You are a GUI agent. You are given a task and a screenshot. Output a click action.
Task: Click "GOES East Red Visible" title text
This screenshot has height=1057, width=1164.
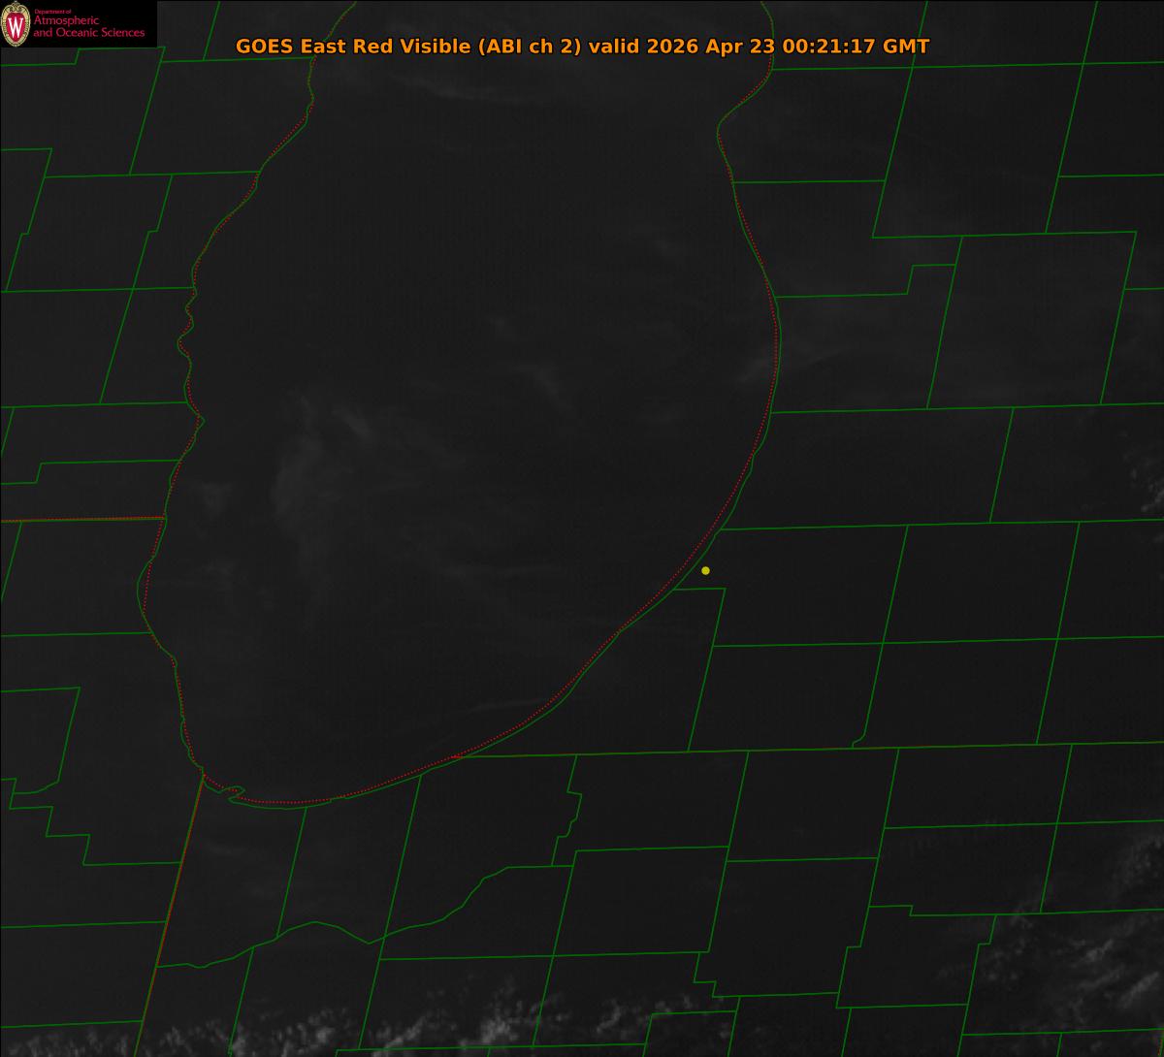[353, 47]
